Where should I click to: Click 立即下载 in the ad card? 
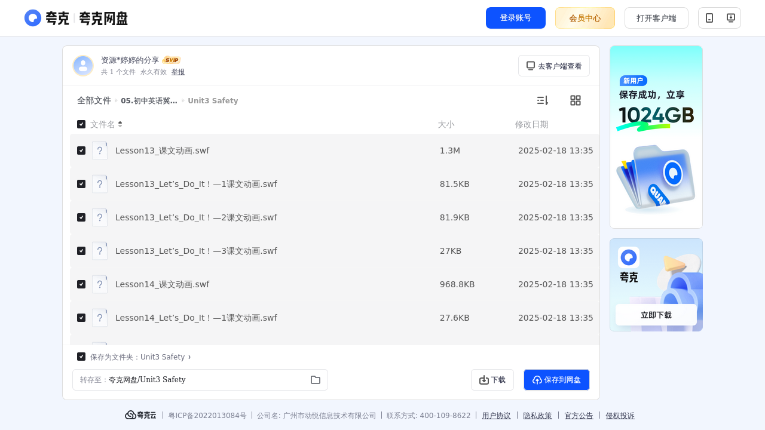pyautogui.click(x=656, y=315)
